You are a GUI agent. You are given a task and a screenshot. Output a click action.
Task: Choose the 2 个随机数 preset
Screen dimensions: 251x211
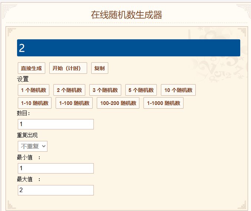(x=69, y=90)
